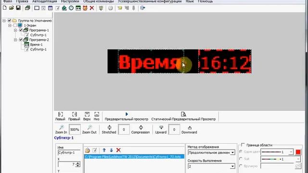Click the Низ align button

pyautogui.click(x=96, y=116)
